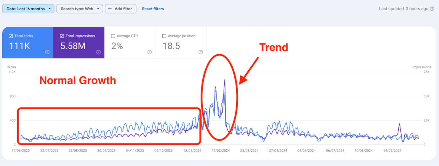
Task: Uncheck the Total clicks checkbox
Action: click(11, 36)
